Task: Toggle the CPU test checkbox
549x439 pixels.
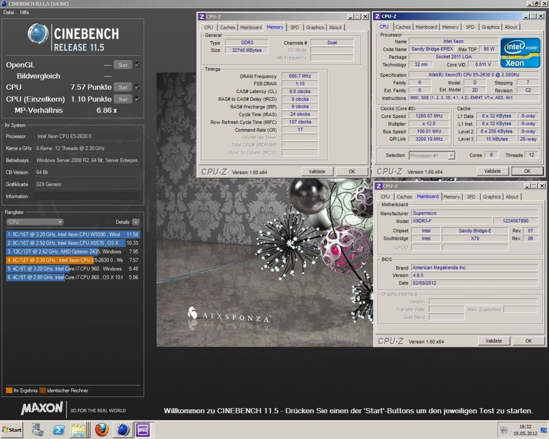Action: pos(137,87)
